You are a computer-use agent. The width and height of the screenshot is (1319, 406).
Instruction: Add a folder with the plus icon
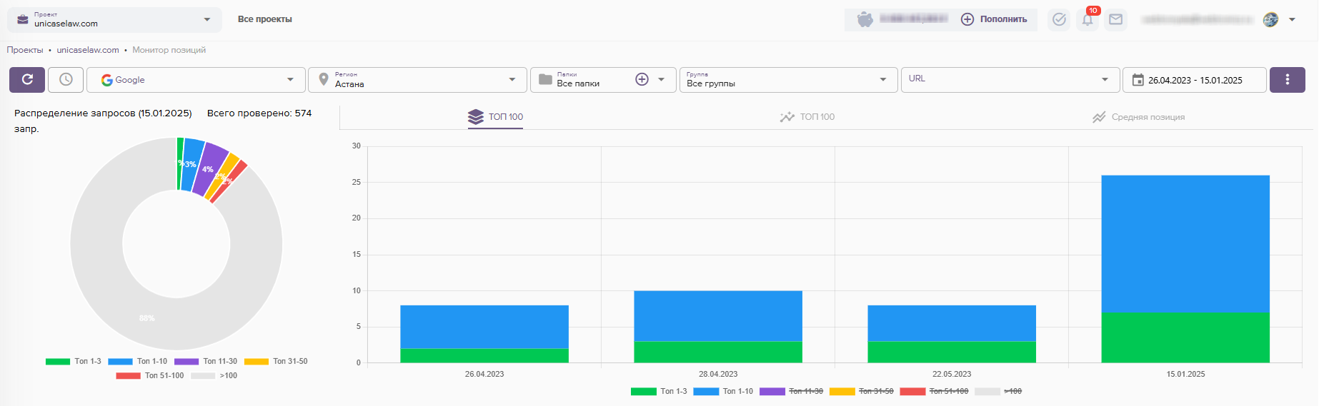pos(642,80)
